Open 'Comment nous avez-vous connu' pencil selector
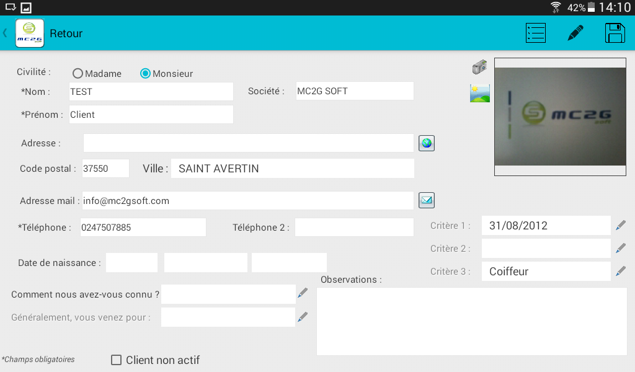Viewport: 635px width, 372px height. [x=303, y=294]
